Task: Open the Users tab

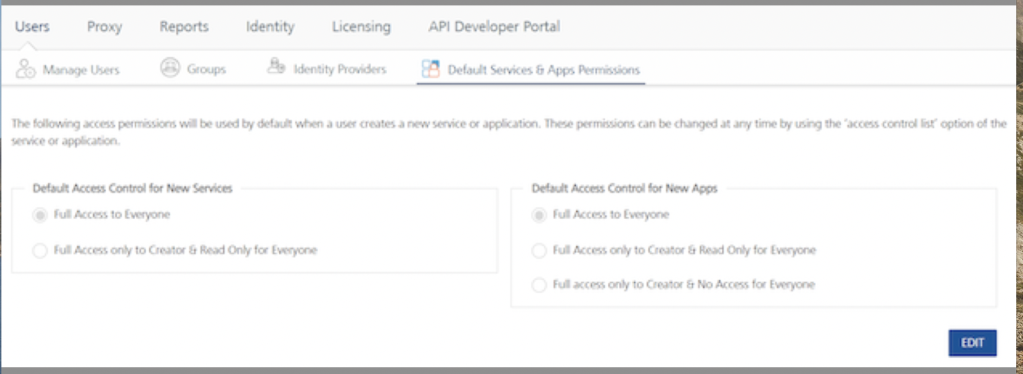Action: (x=32, y=27)
